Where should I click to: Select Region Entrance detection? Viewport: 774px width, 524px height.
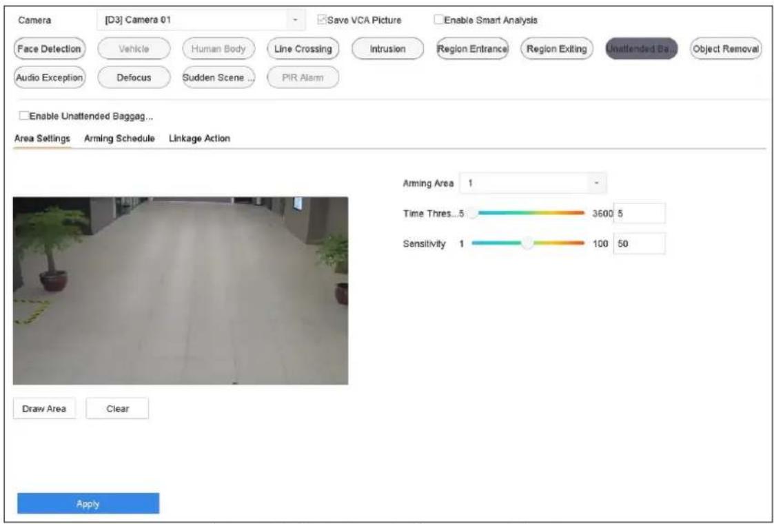click(x=472, y=49)
